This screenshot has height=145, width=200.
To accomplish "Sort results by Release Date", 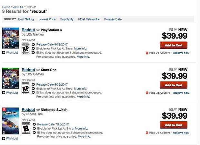I will coord(113,19).
